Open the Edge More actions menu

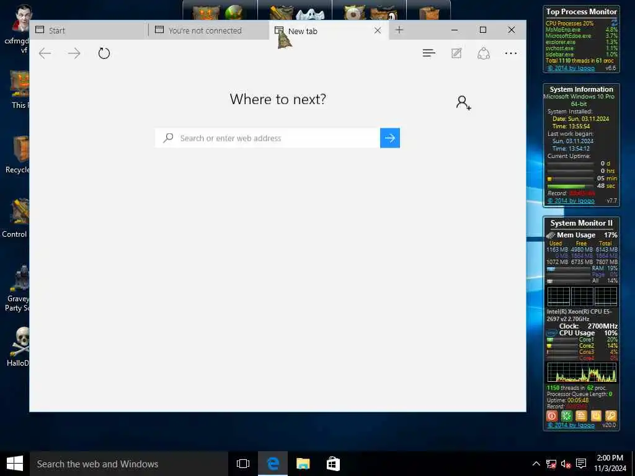pos(511,53)
